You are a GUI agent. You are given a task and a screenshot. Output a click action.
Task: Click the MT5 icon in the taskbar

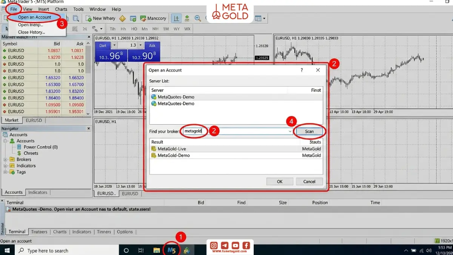click(x=171, y=250)
